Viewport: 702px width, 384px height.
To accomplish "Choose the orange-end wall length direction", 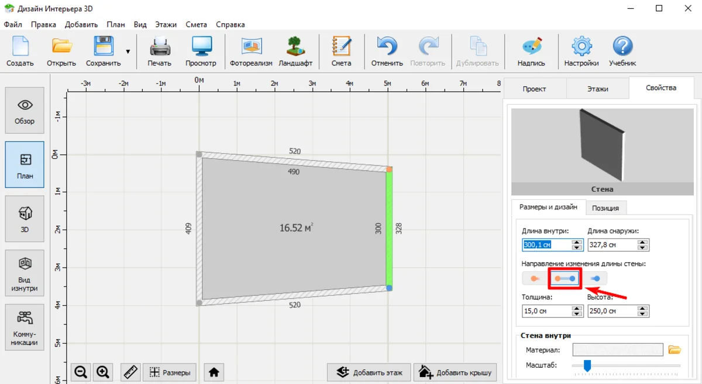I will [534, 279].
